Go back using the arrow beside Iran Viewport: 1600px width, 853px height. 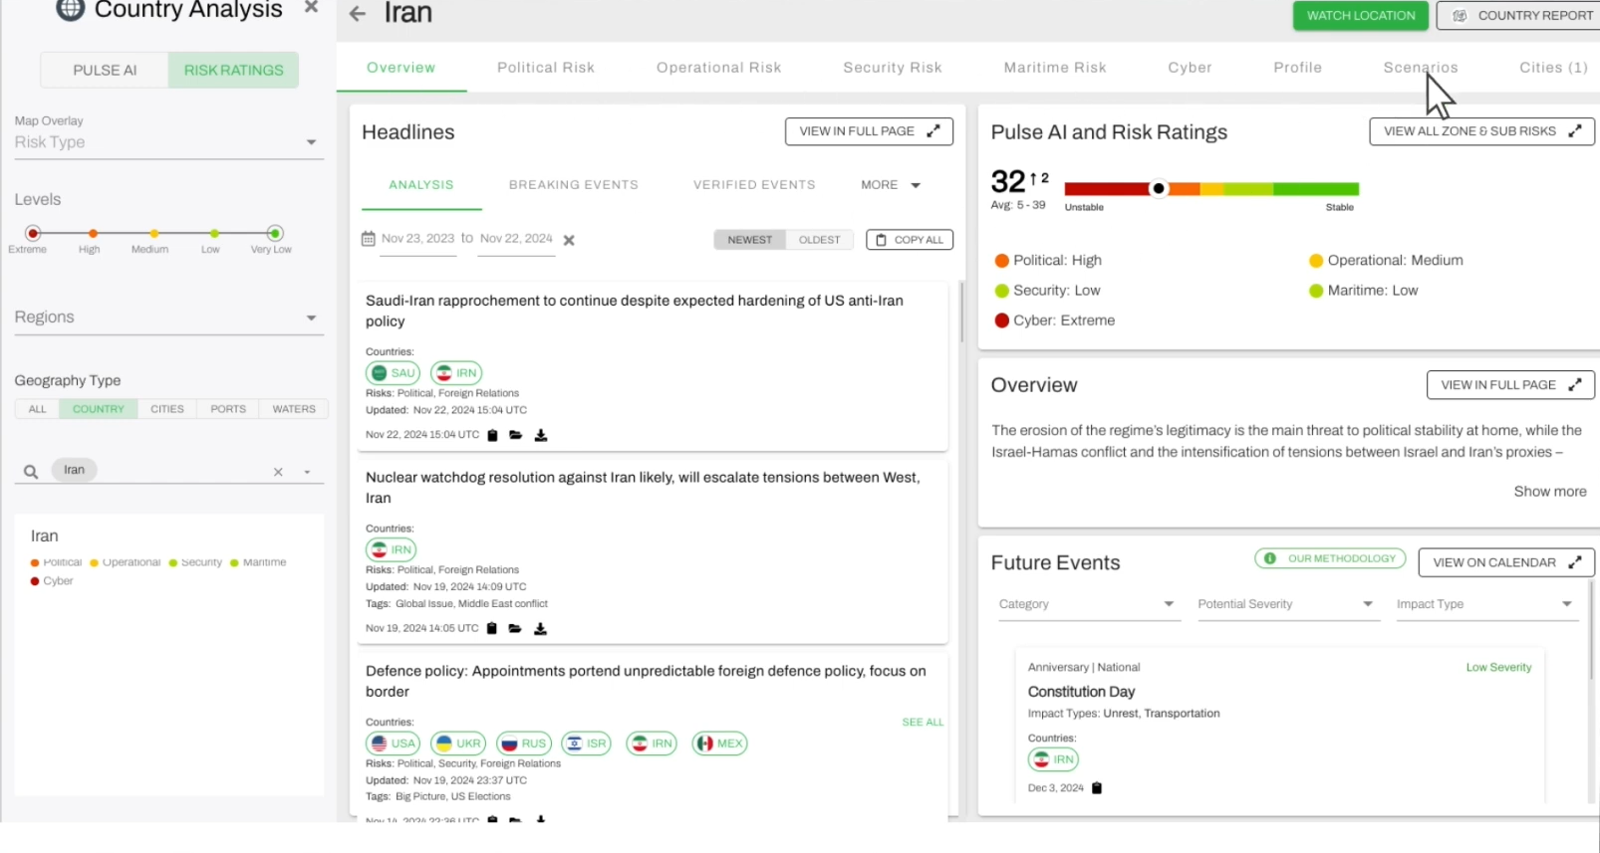(x=358, y=14)
